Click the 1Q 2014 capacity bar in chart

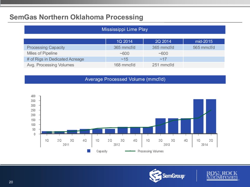(198, 116)
